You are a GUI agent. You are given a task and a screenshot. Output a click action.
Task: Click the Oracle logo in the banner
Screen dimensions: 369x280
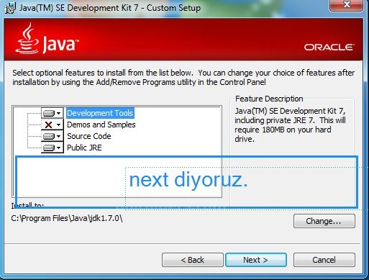click(329, 47)
